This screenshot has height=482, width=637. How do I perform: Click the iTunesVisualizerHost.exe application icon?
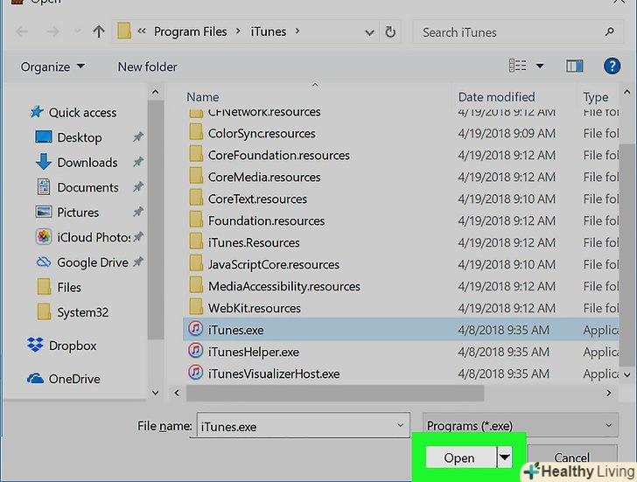coord(195,372)
